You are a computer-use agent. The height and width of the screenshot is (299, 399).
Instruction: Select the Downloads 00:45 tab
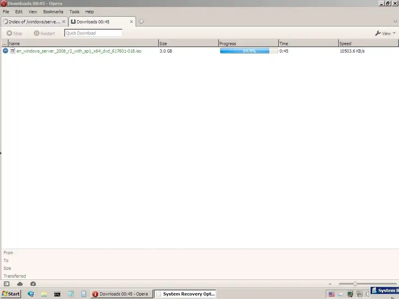[102, 22]
